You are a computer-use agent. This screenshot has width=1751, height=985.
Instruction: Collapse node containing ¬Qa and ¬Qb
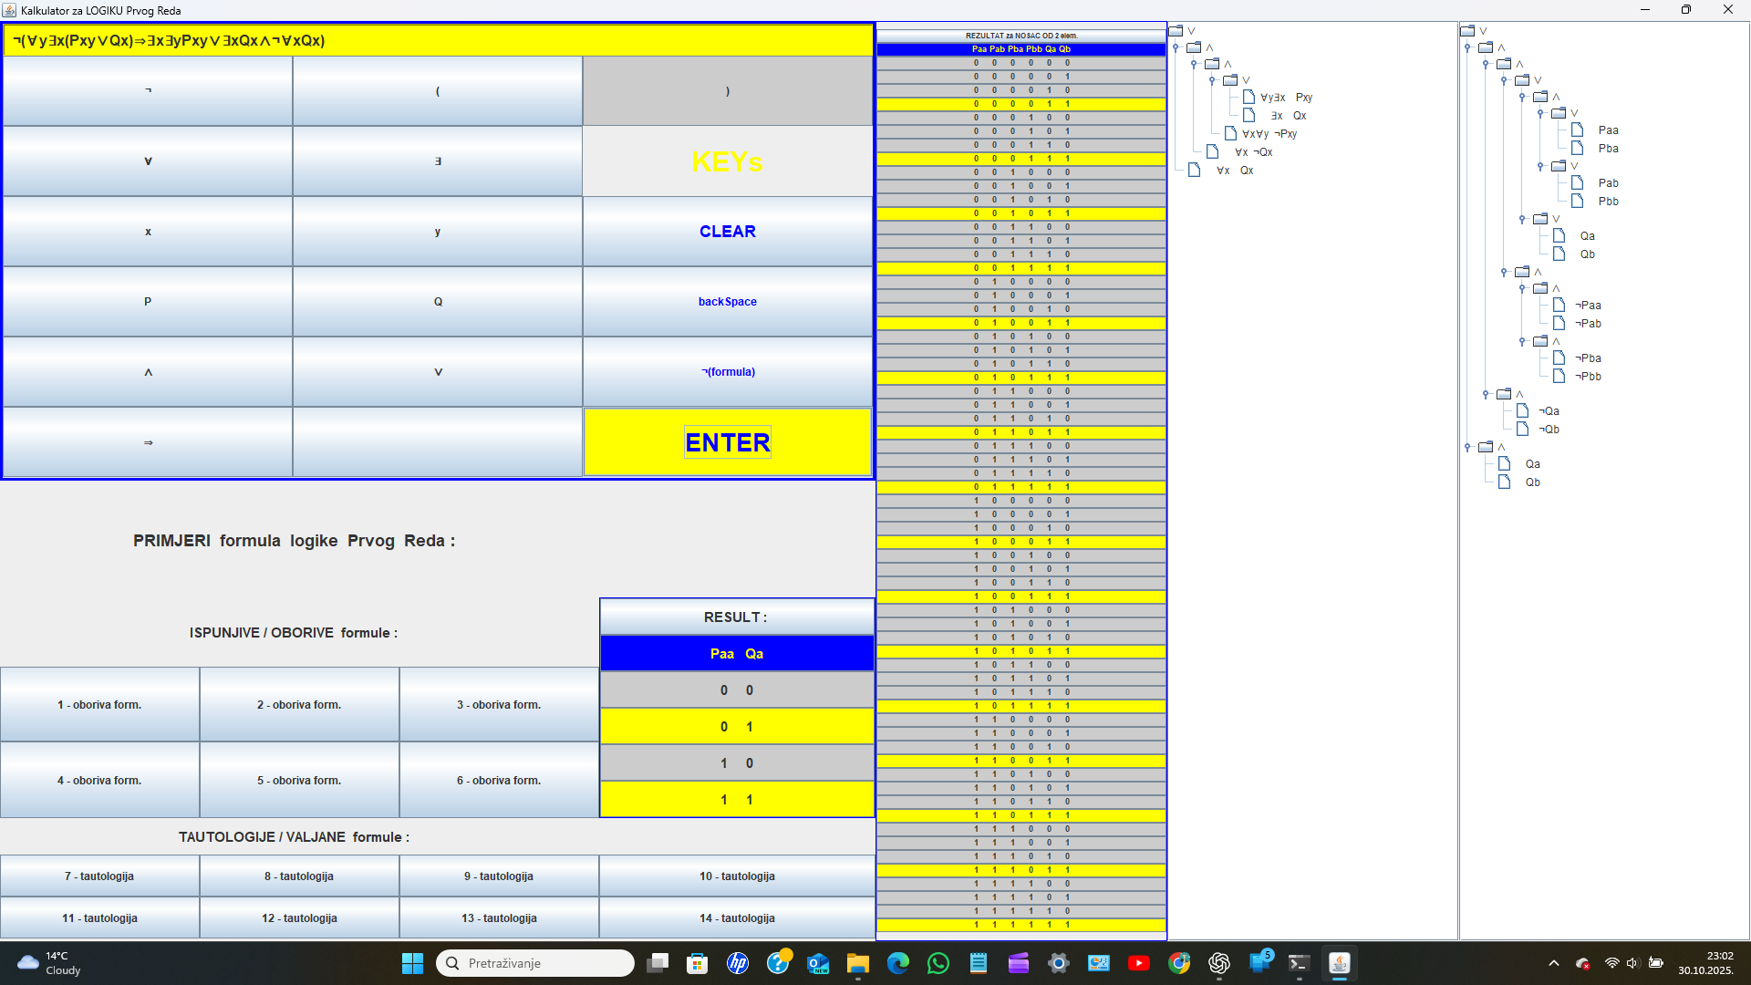(x=1486, y=395)
